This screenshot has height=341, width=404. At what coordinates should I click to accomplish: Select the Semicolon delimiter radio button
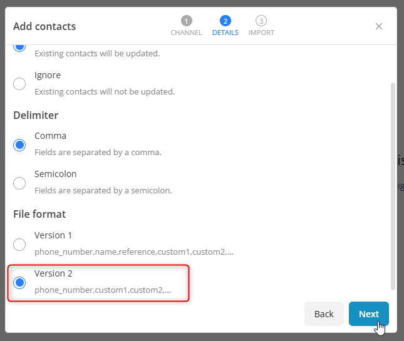(x=20, y=183)
